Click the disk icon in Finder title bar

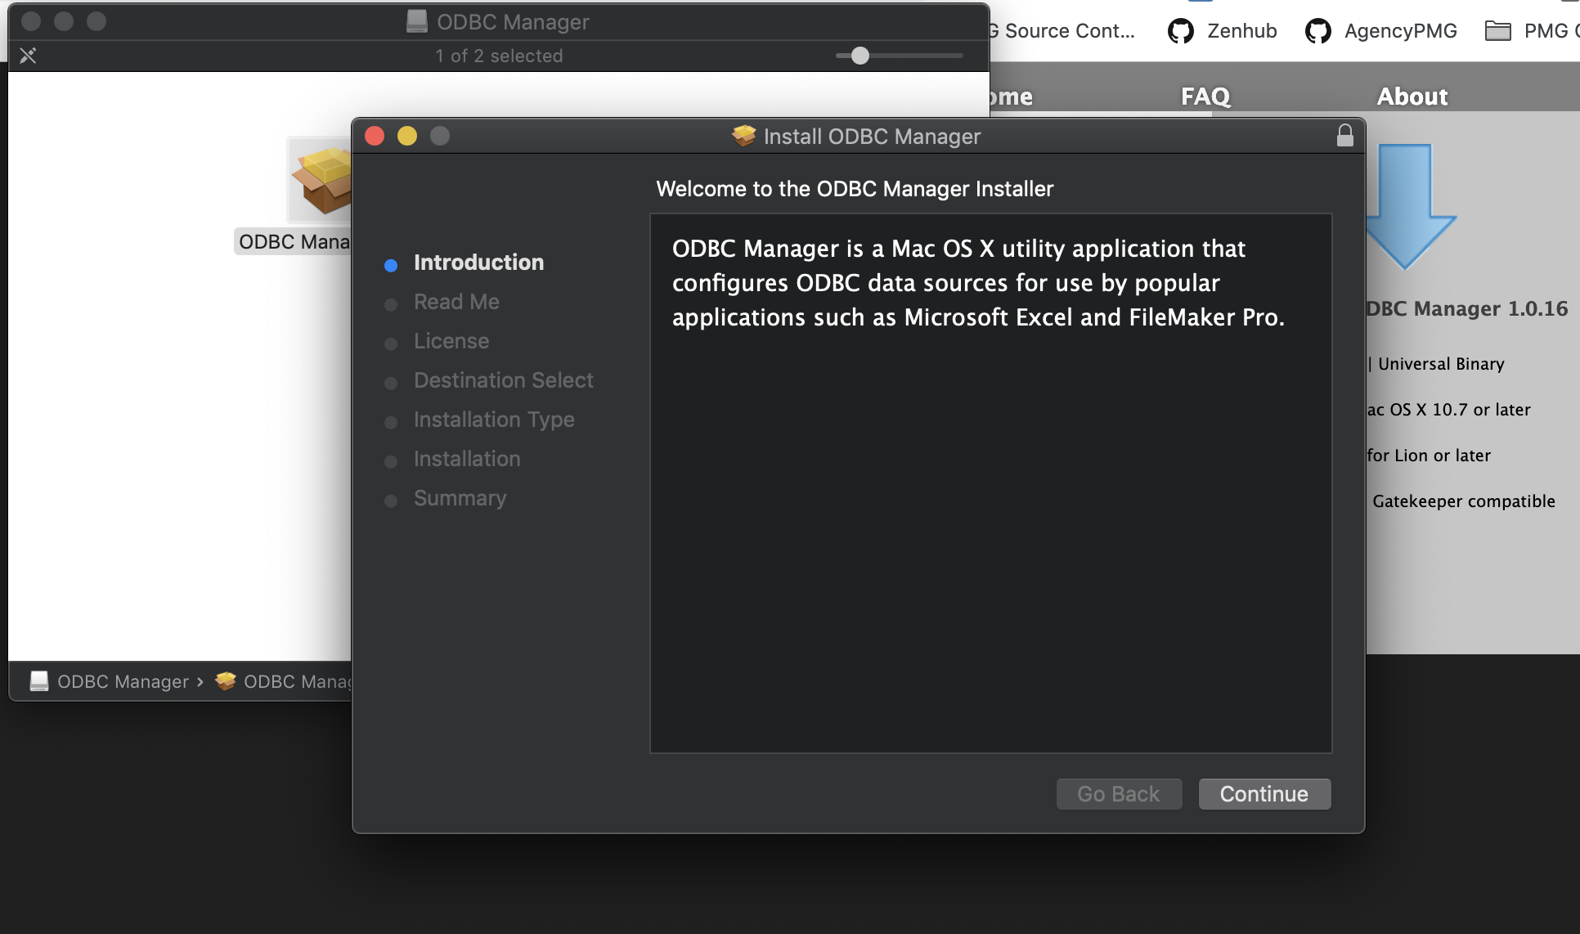tap(417, 21)
